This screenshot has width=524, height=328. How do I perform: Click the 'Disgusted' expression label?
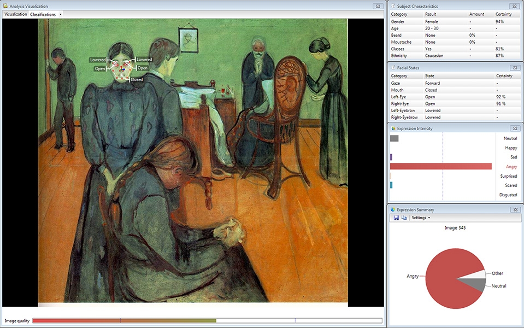(508, 195)
